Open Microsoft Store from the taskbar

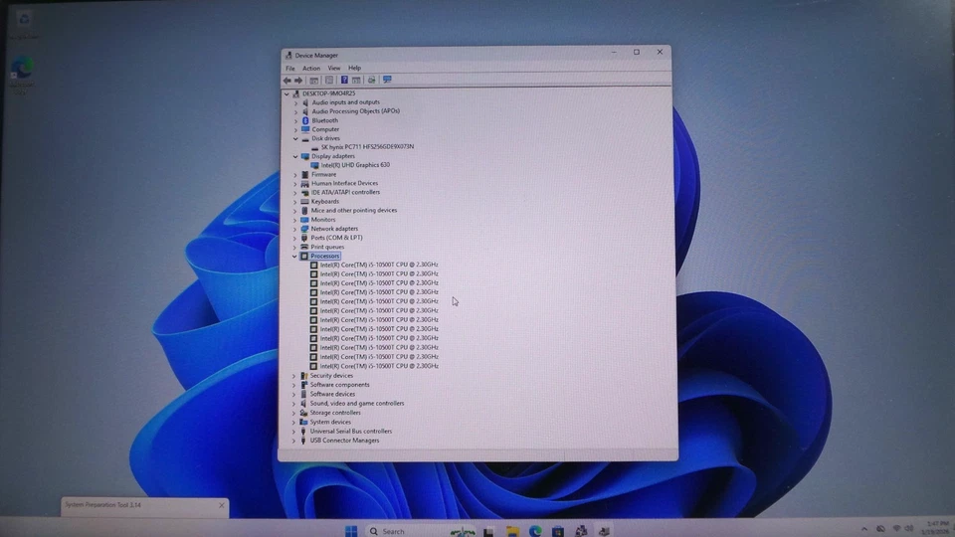(558, 531)
